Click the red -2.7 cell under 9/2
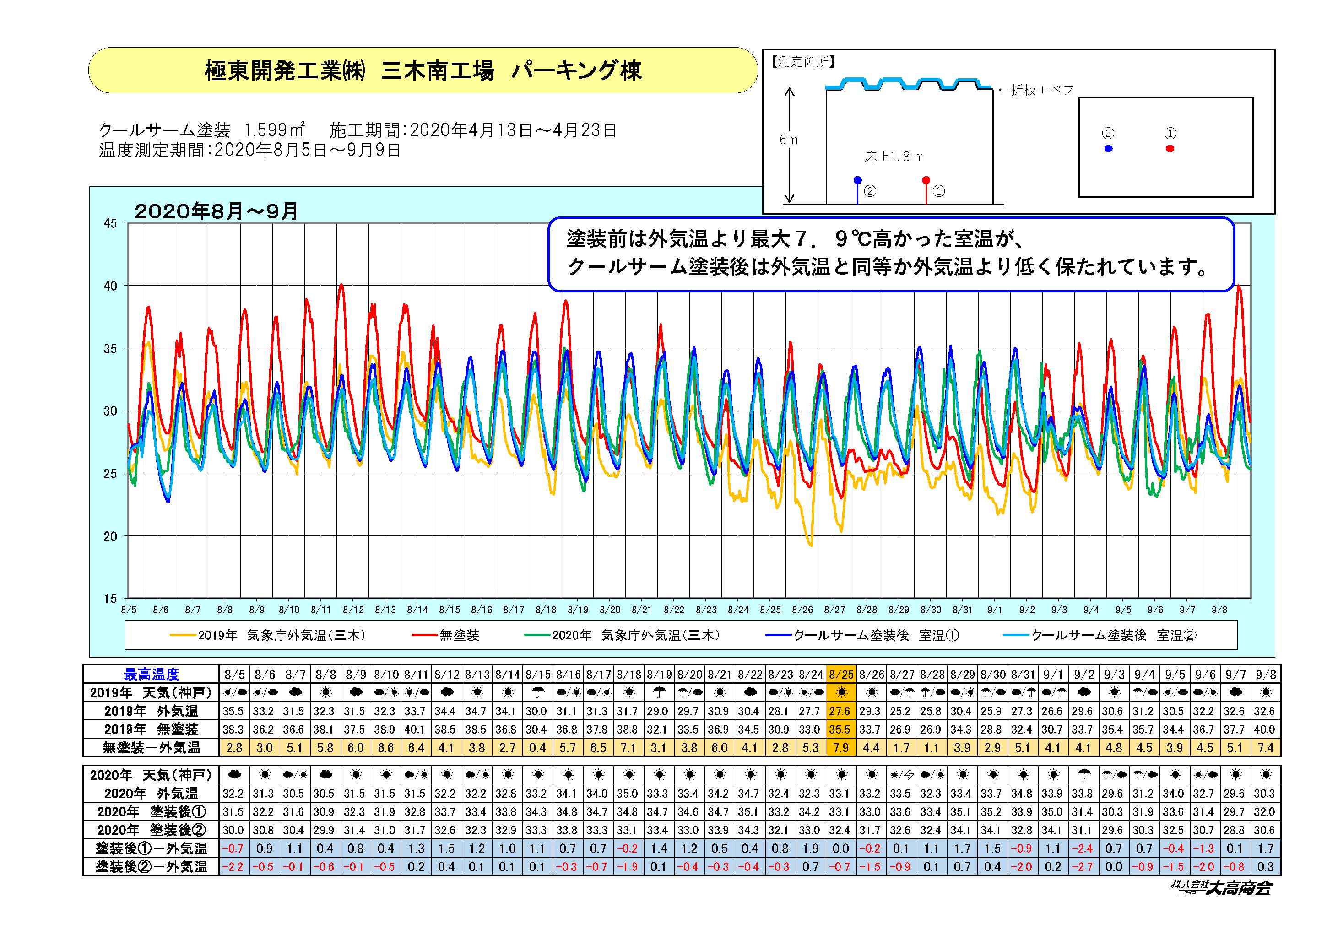1338x946 pixels. coord(1084,867)
